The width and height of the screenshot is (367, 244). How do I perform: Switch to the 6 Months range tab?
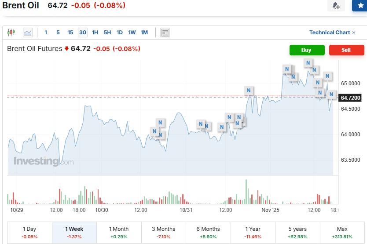208,233
